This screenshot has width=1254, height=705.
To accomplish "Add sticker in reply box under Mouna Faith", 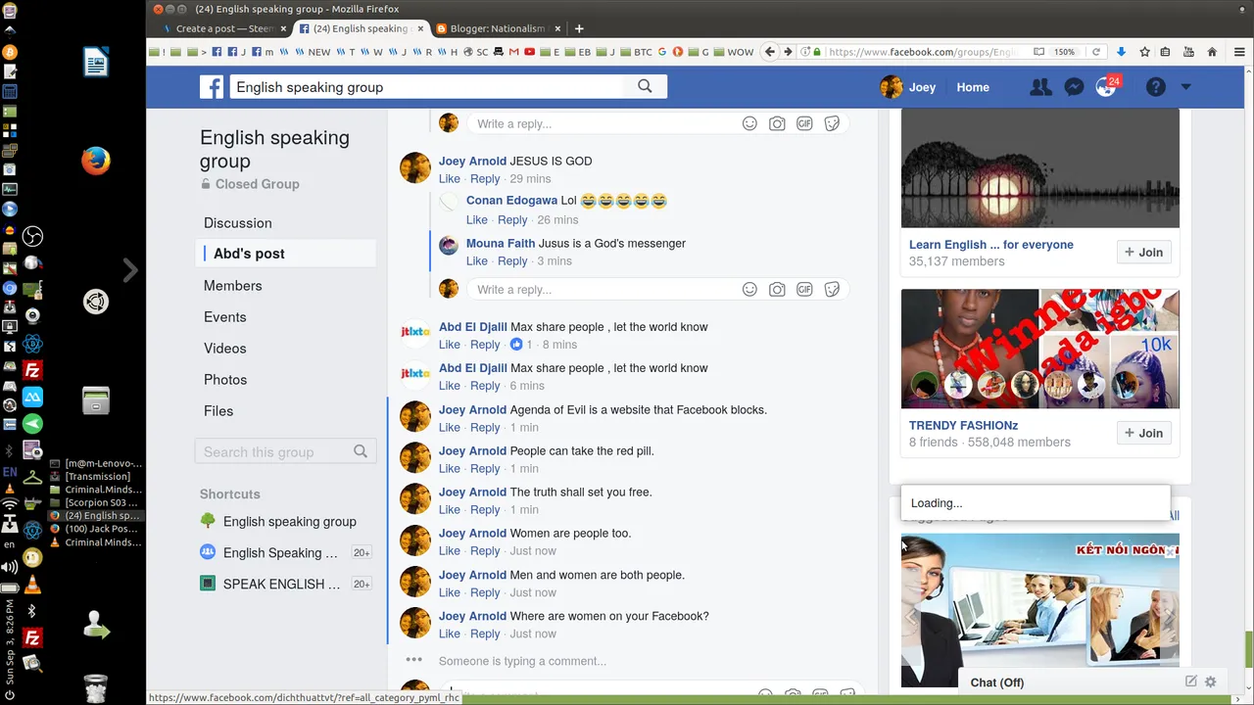I will click(x=832, y=289).
